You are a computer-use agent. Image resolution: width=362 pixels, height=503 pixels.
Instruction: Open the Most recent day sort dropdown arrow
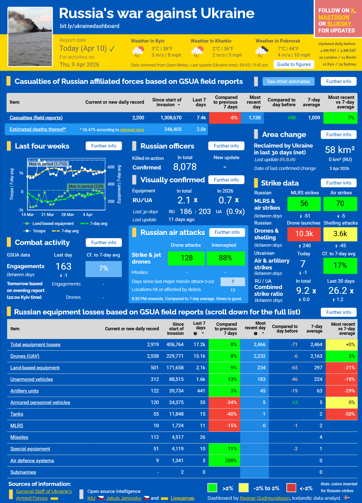[263, 333]
